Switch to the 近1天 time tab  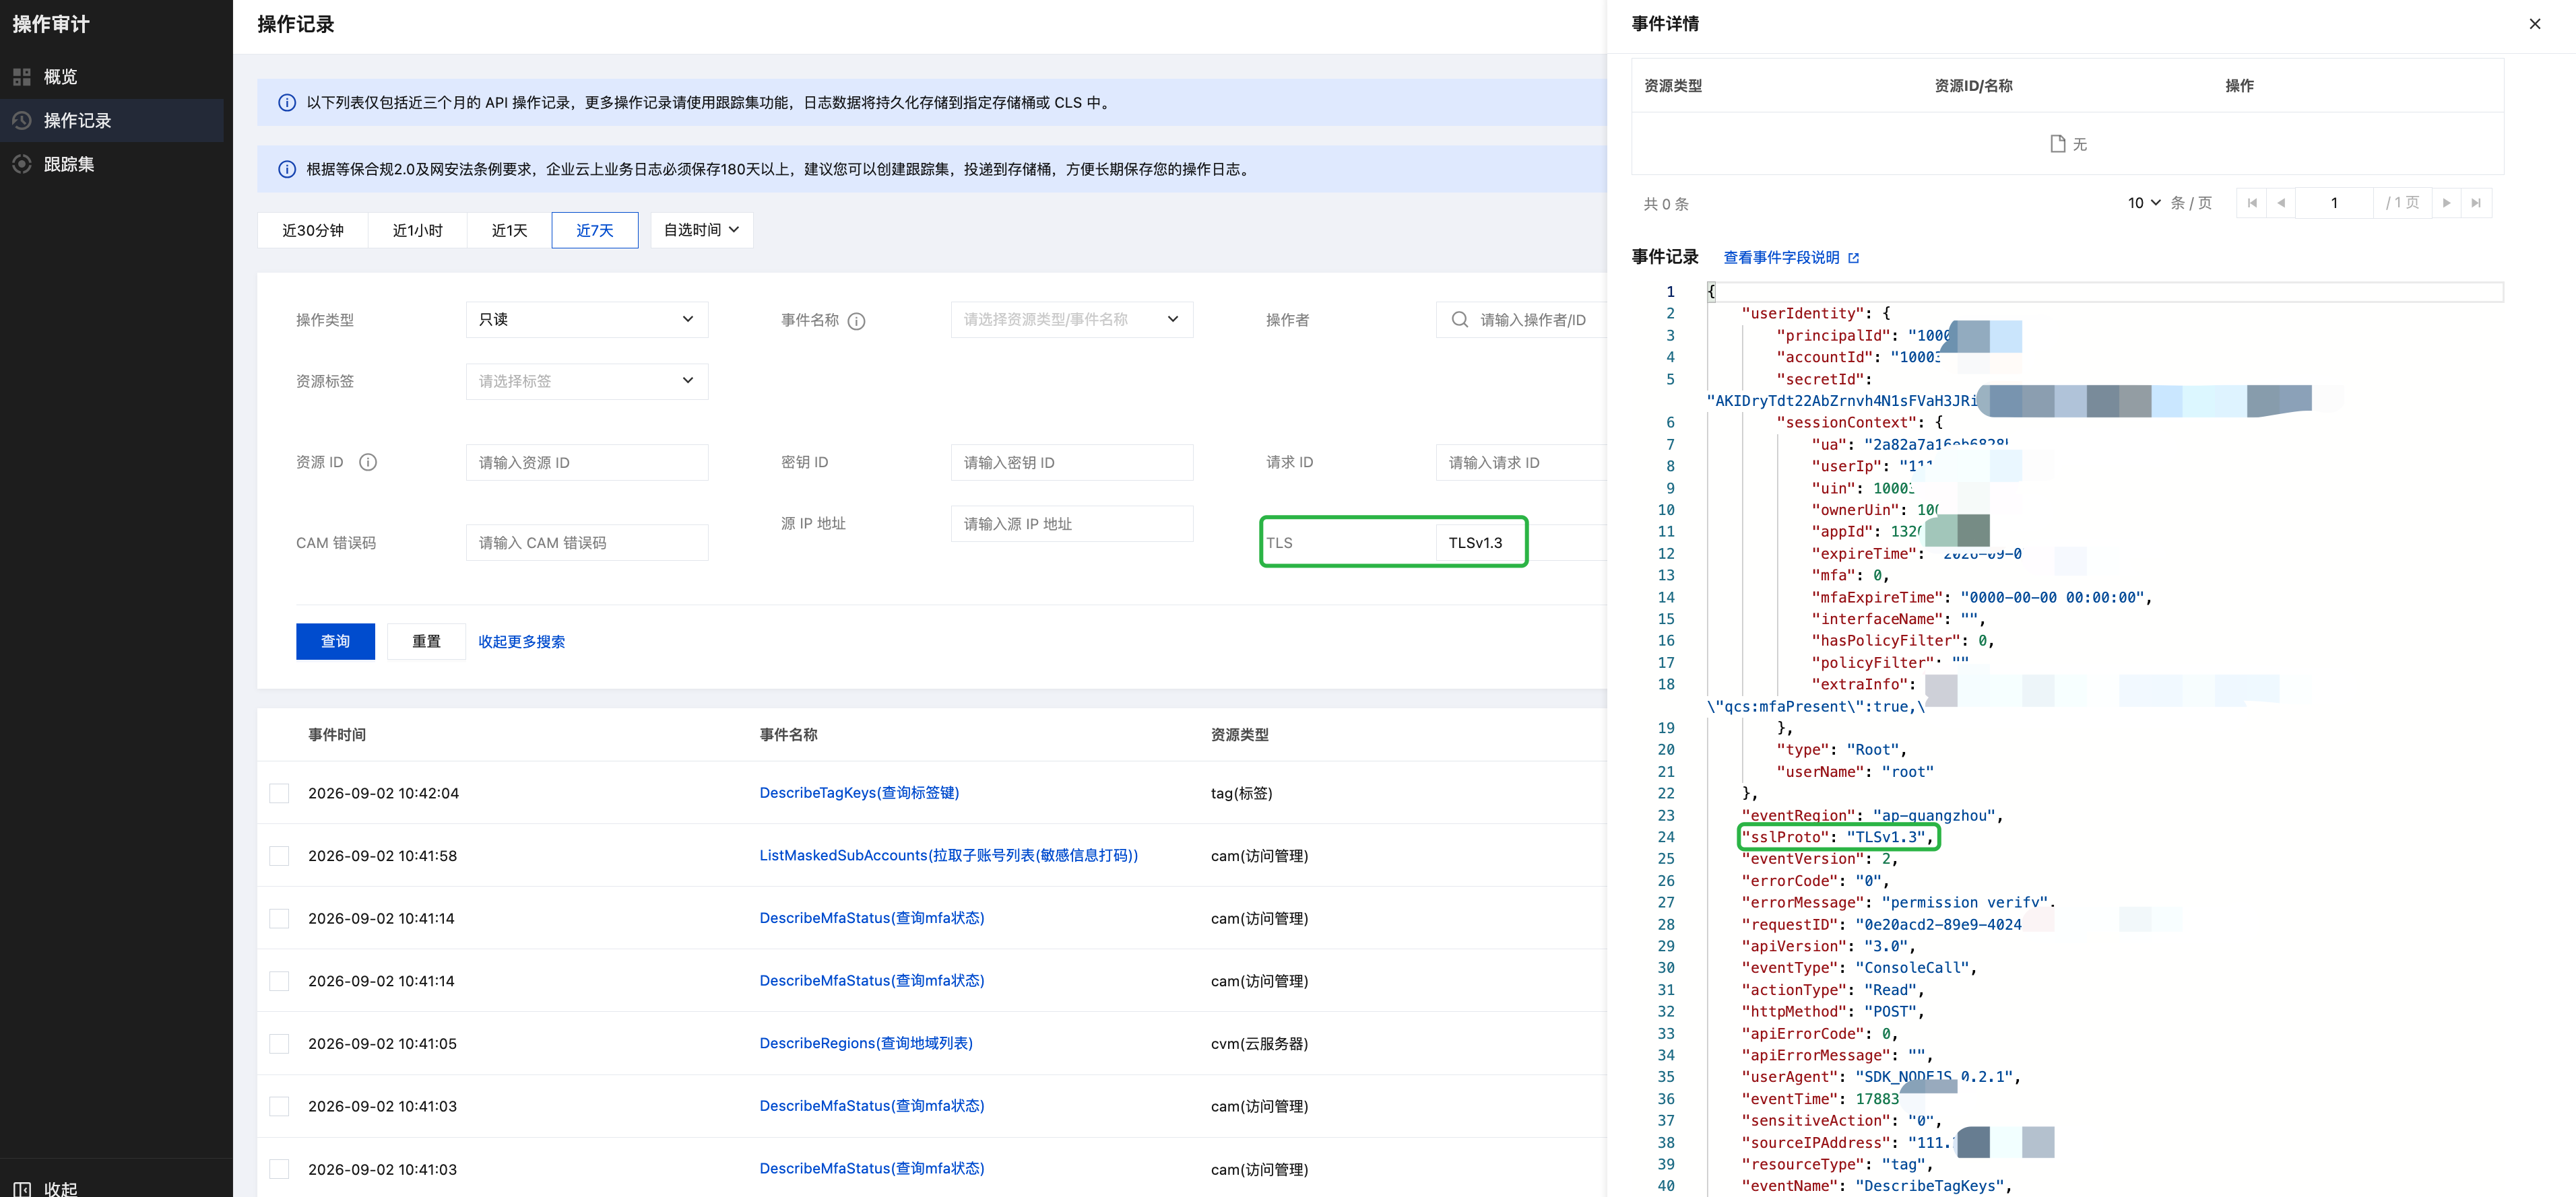point(509,231)
